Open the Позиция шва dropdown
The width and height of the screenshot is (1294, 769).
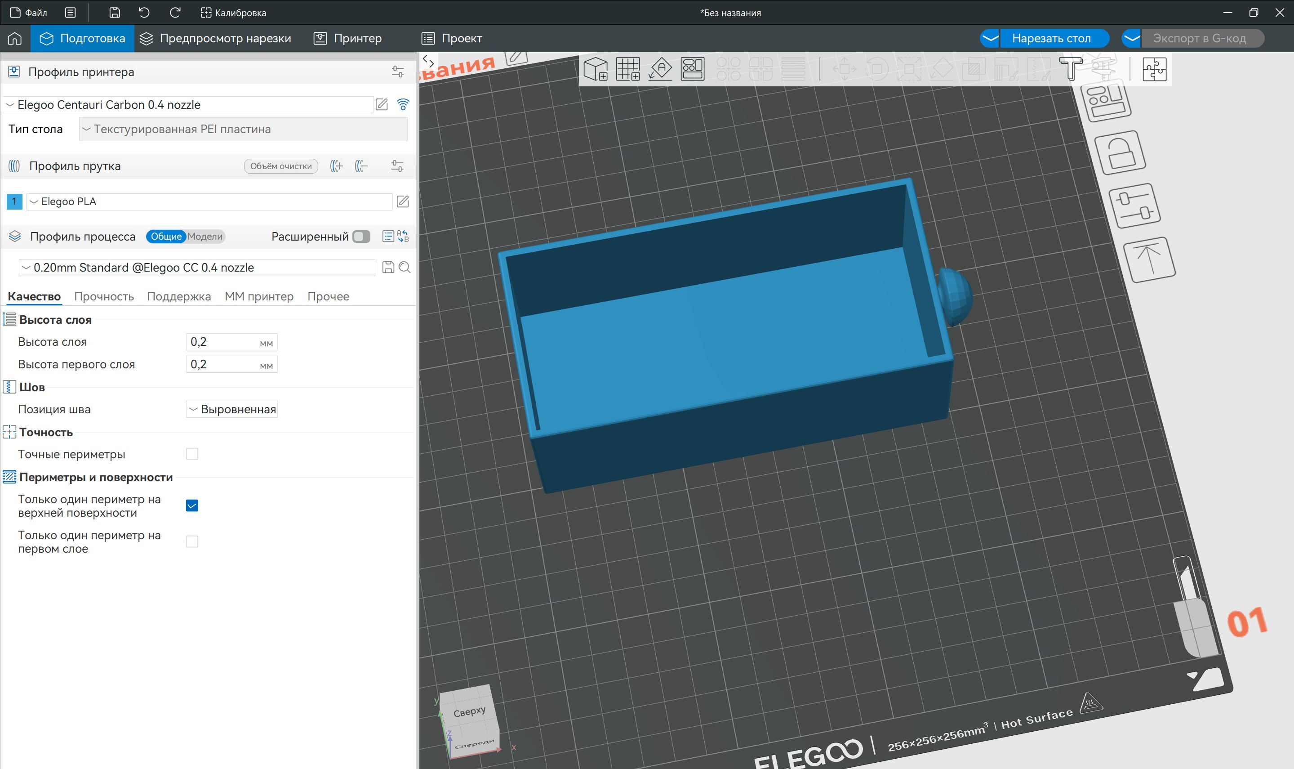pyautogui.click(x=232, y=409)
